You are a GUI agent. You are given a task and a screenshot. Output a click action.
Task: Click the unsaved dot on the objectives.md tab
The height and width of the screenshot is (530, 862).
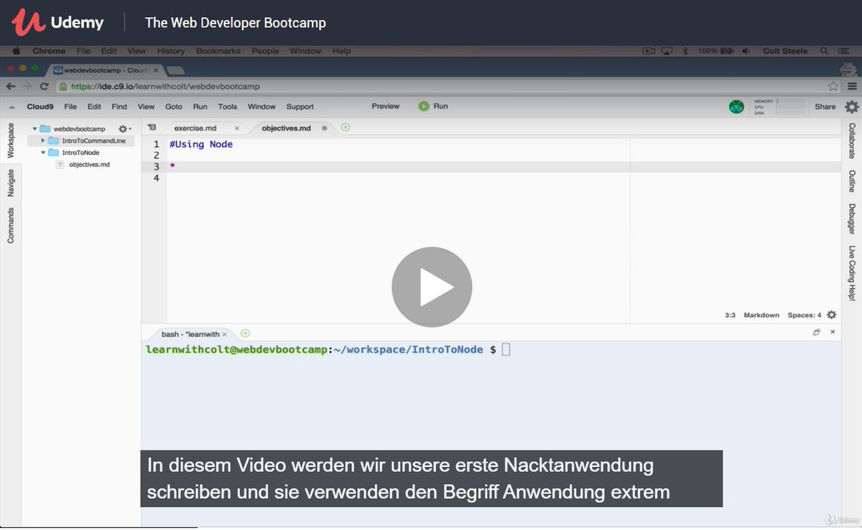(324, 128)
